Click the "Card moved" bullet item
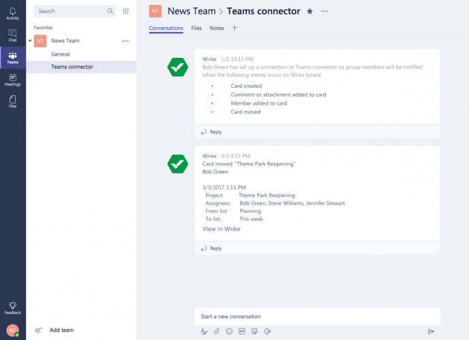This screenshot has height=340, width=469. [x=246, y=112]
